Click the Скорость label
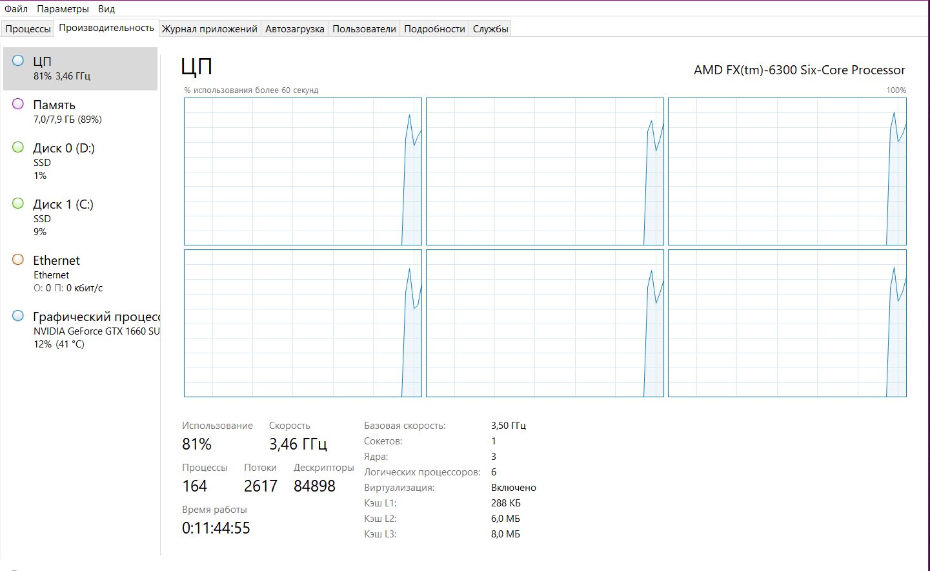Screen dimensions: 930x571 click(290, 426)
